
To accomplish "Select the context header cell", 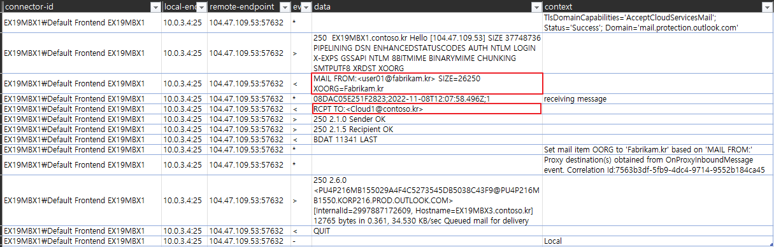I will (x=658, y=7).
